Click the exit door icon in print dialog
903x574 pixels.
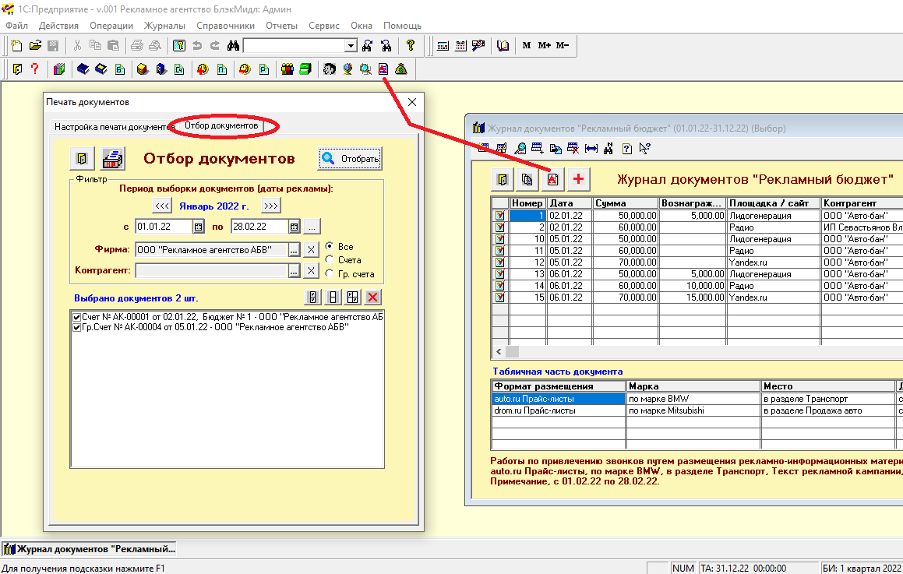82,158
